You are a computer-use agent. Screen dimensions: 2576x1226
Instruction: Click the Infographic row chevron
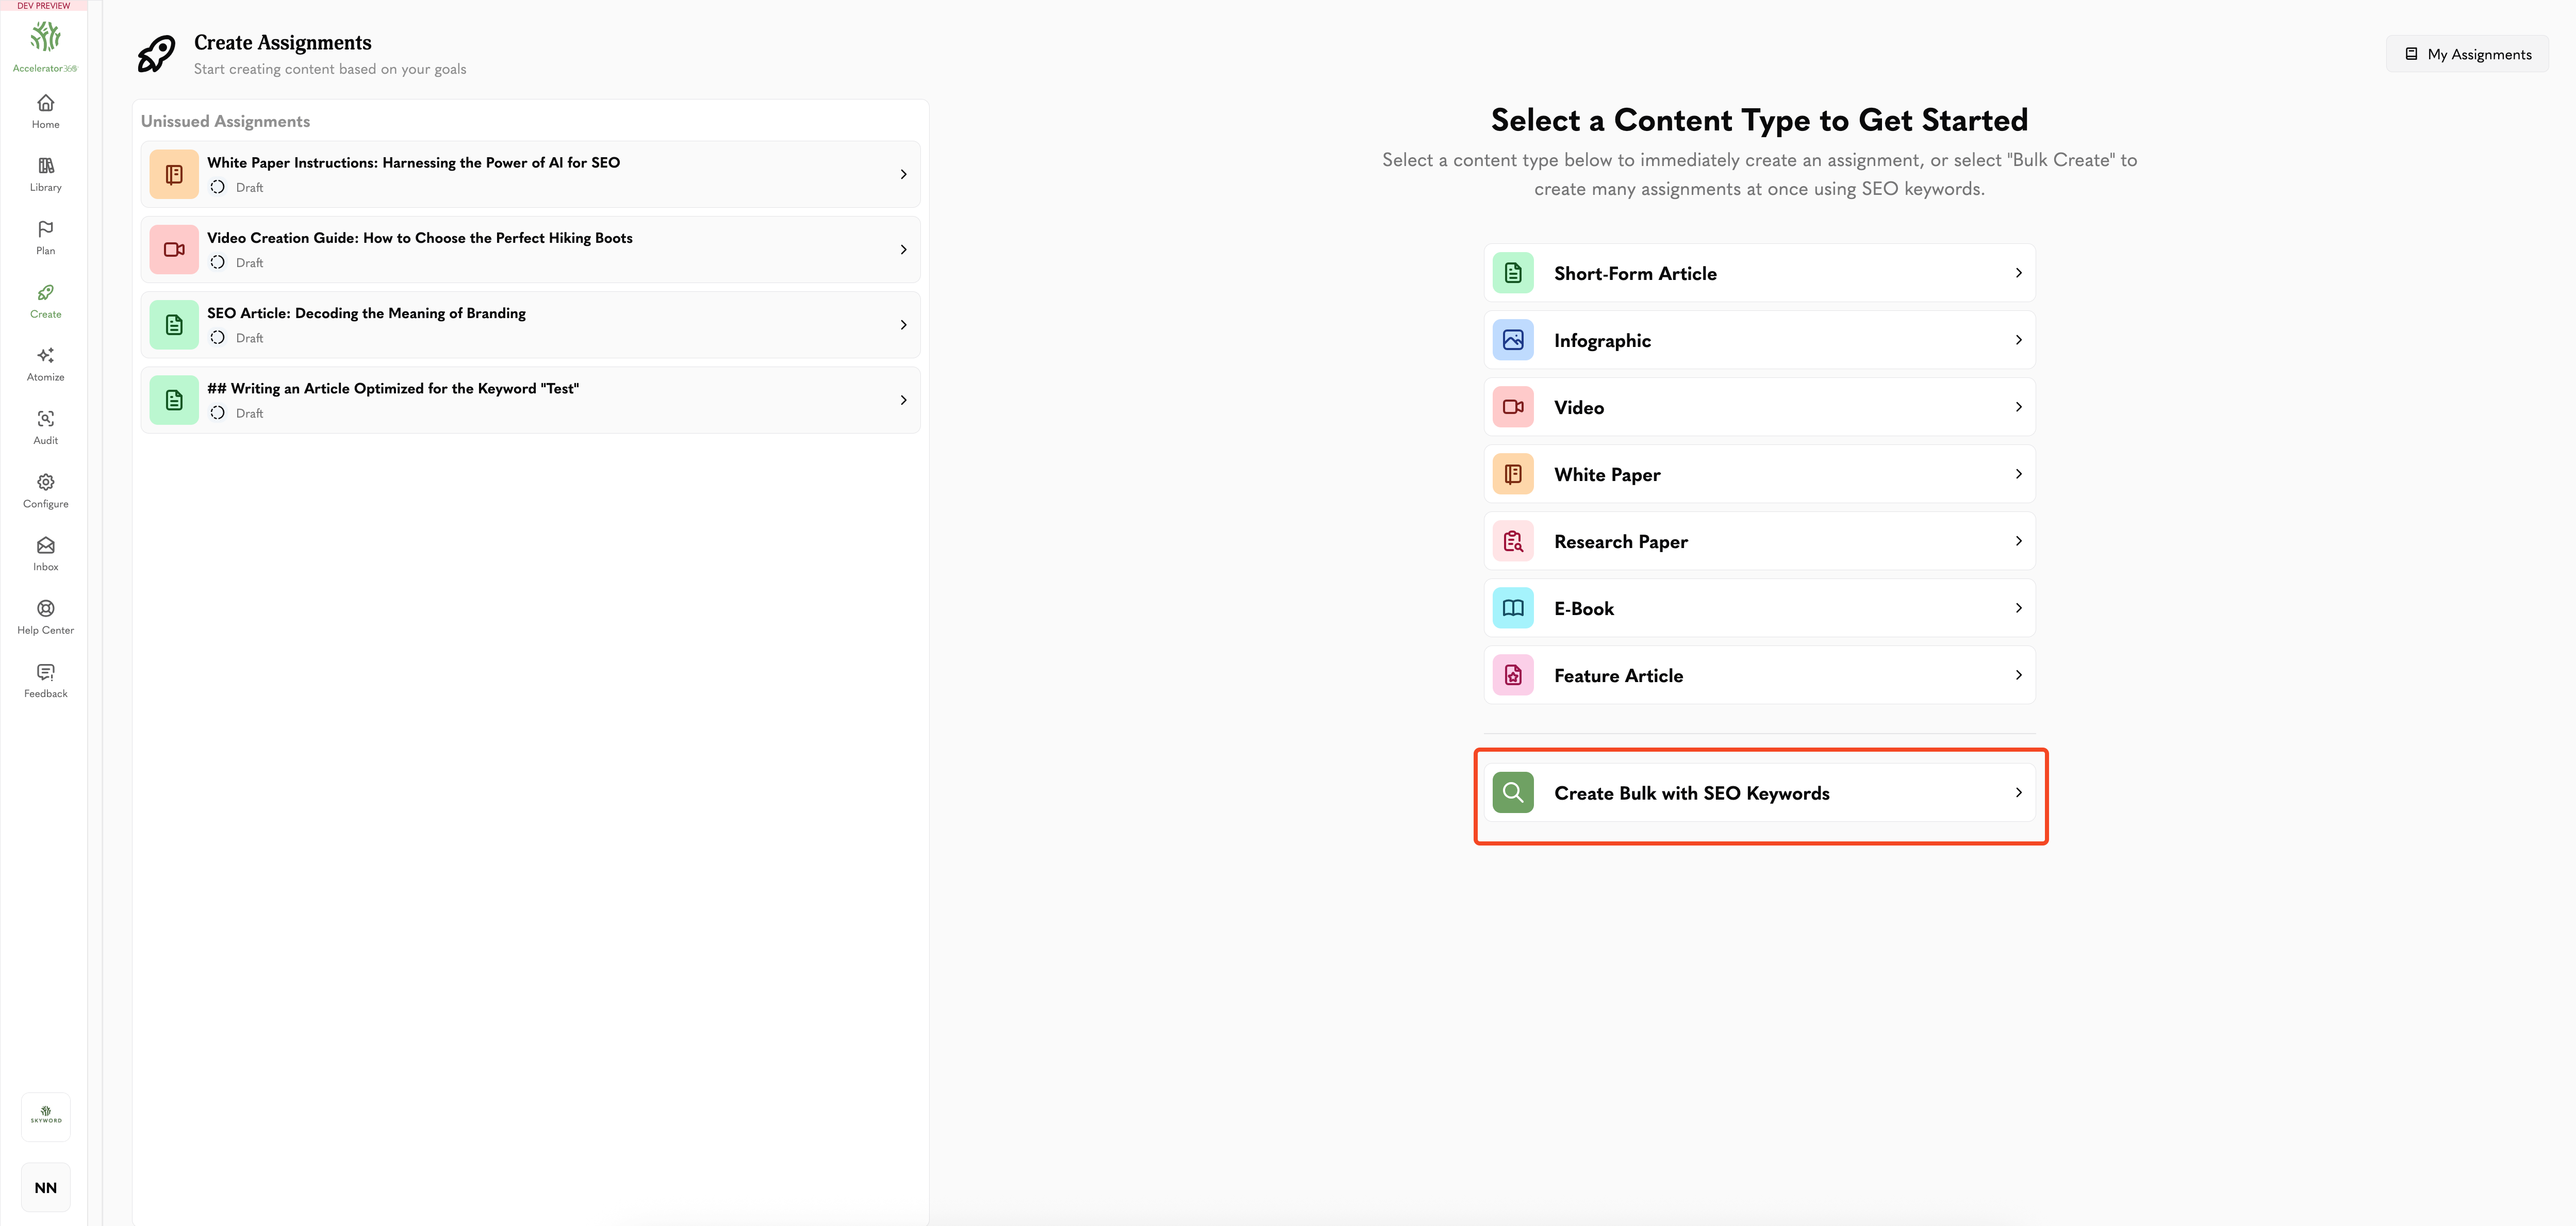pos(2018,340)
